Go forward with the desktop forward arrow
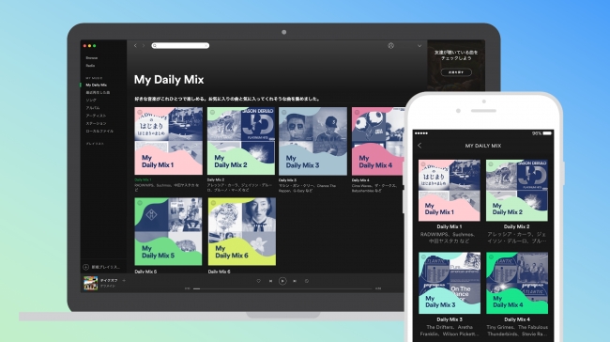The height and width of the screenshot is (342, 610). pyautogui.click(x=144, y=46)
